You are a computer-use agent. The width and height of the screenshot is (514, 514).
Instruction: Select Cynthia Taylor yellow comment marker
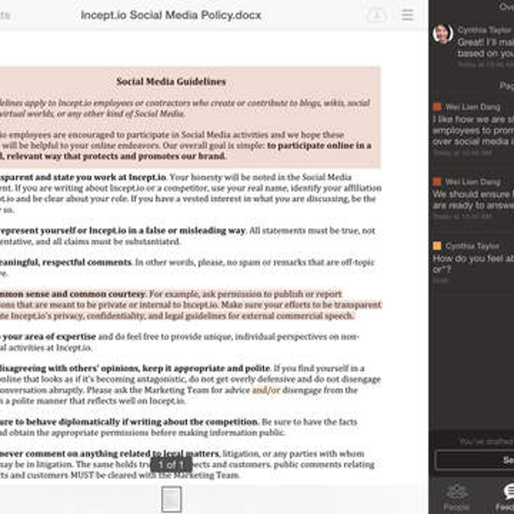coord(437,246)
